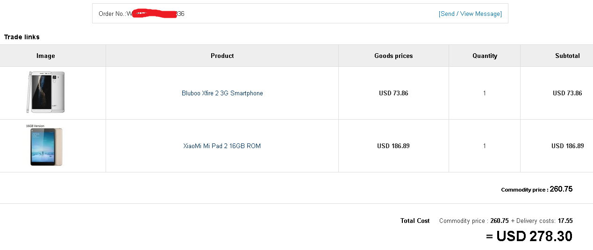The height and width of the screenshot is (250, 593).
Task: Click the XiaoMi goods price USD 186.89
Action: [x=393, y=146]
